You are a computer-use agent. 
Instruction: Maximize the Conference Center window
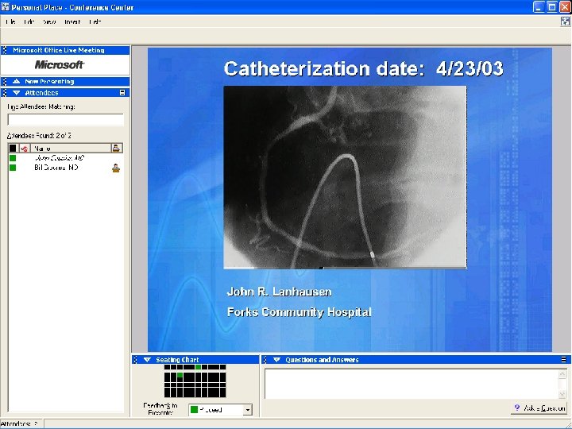click(552, 6)
